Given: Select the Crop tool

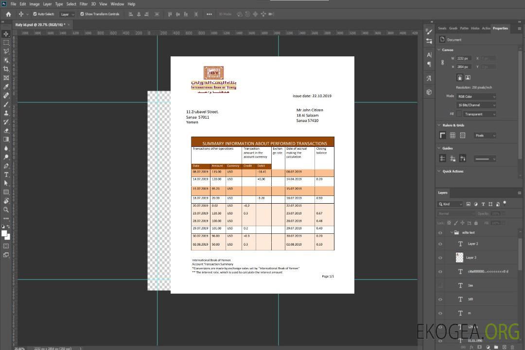Looking at the screenshot, I should pos(6,69).
